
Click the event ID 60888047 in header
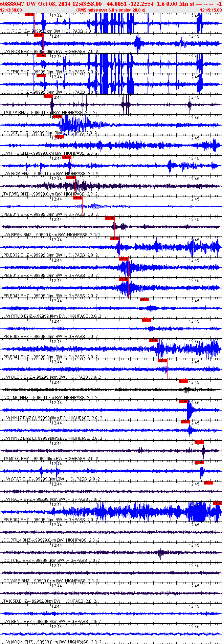pyautogui.click(x=12, y=4)
